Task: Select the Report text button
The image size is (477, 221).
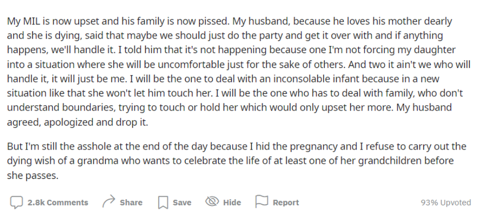Action: 286,202
